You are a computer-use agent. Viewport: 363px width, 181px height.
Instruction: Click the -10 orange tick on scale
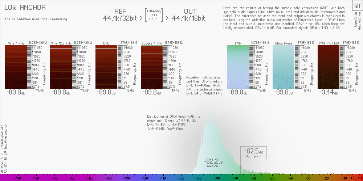(x=344, y=178)
